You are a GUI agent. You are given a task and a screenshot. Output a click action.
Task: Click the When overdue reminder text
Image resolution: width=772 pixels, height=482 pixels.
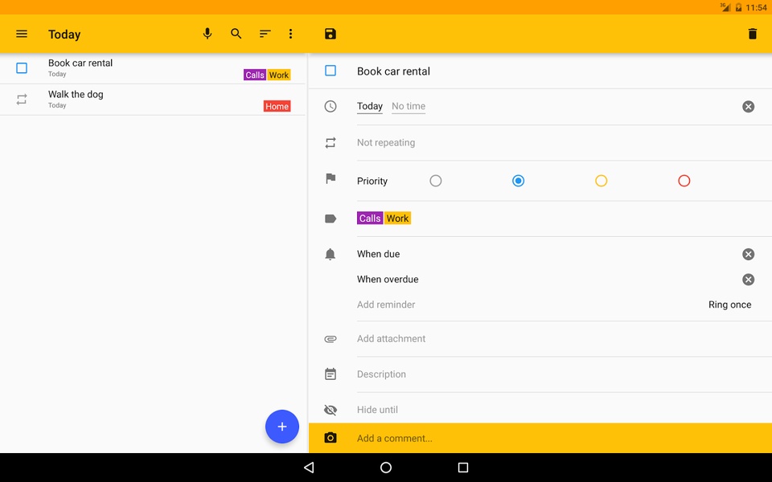point(388,280)
